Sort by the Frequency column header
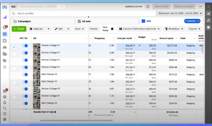212x126 pixels. [x=99, y=38]
